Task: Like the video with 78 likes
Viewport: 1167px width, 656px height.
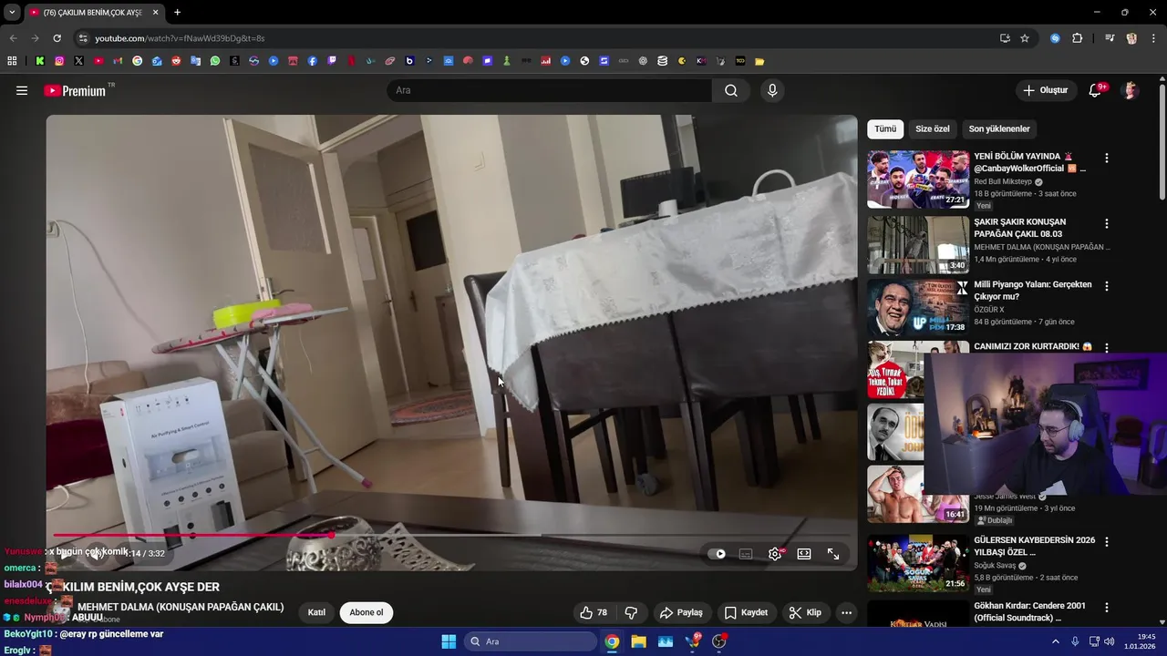Action: [x=594, y=612]
